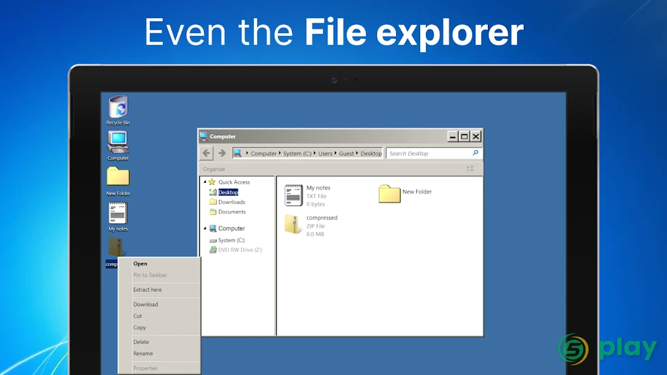Navigate to Users in the address bar
667x375 pixels.
click(326, 154)
